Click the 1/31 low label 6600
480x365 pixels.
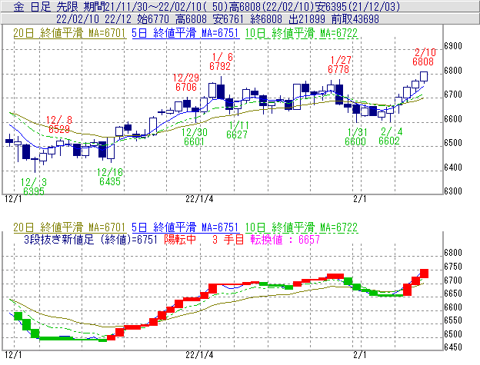click(x=355, y=141)
